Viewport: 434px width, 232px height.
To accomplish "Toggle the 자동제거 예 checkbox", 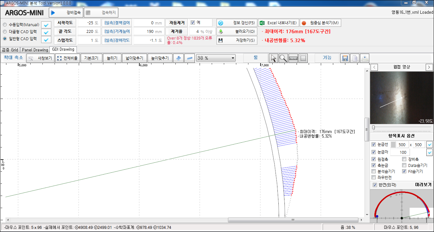I will (x=193, y=23).
